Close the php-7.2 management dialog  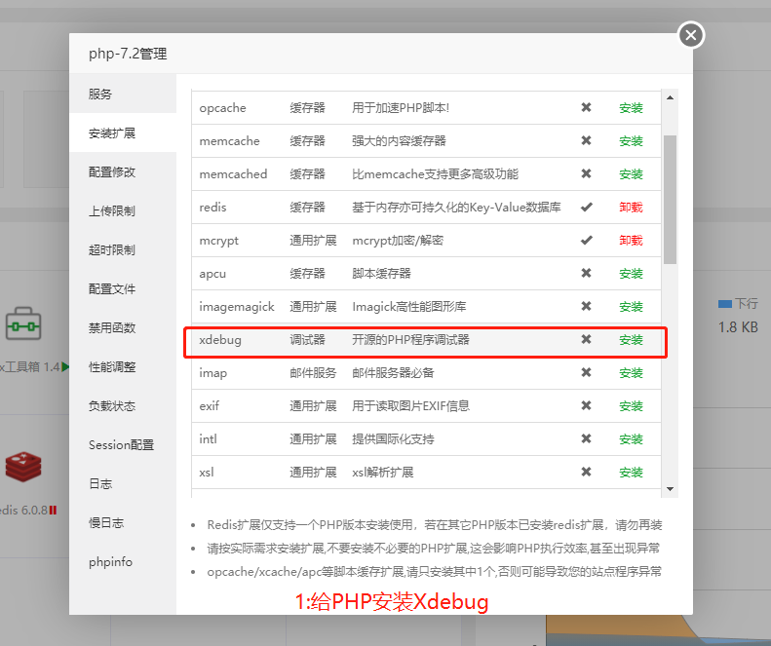tap(691, 35)
